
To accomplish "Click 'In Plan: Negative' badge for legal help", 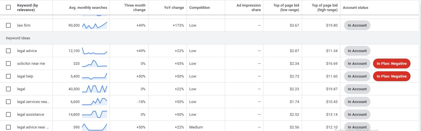I will (x=391, y=76).
